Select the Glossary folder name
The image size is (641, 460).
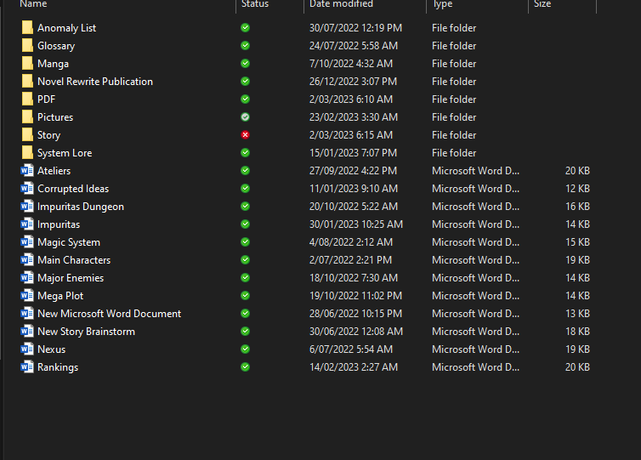tap(56, 46)
